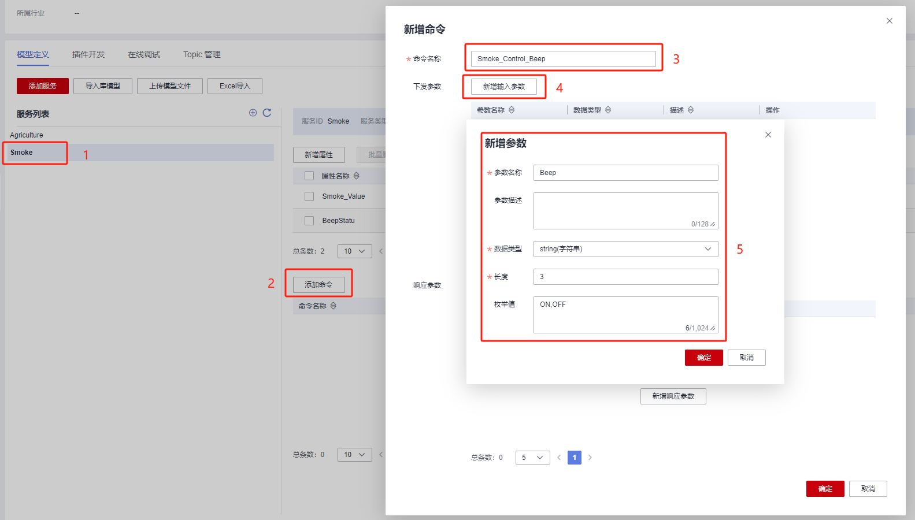Screen dimensions: 915x520
Task: Toggle select-all checkbox beside 属性名称
Action: tap(309, 176)
